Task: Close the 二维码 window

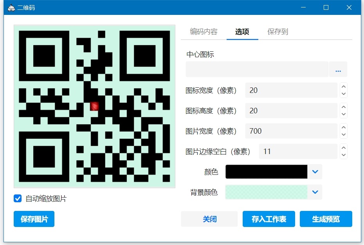Action: (349, 7)
